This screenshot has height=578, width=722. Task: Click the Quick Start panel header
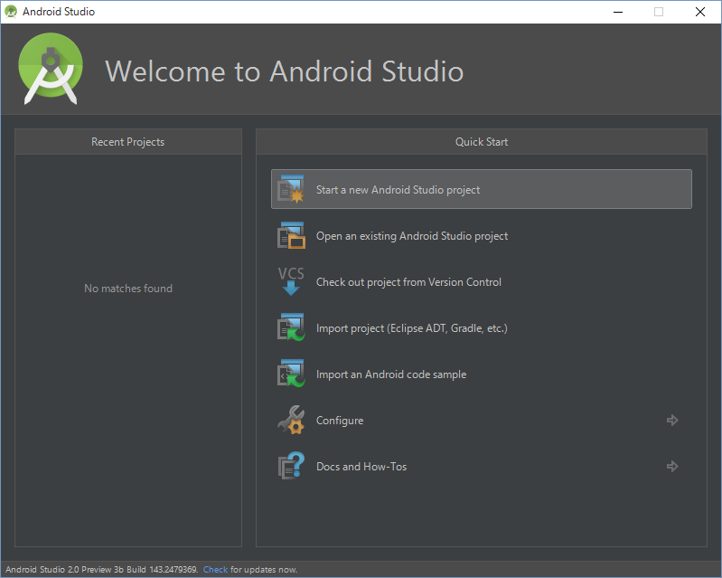481,141
